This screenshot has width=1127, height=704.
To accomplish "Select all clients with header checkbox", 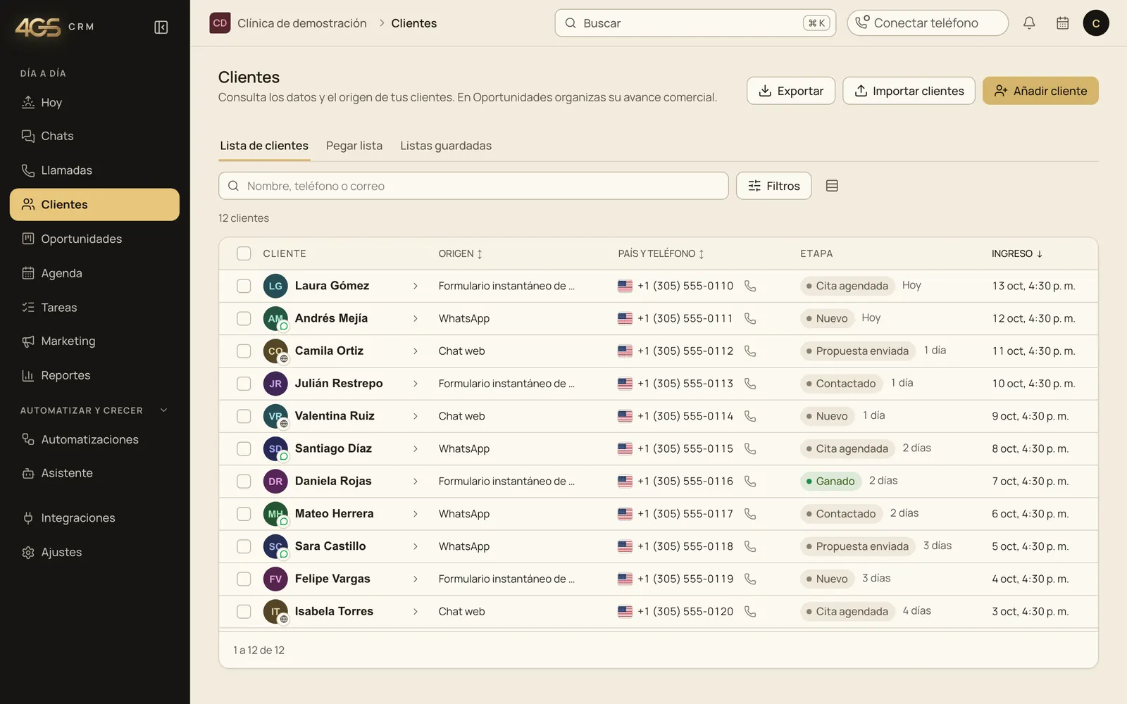I will [x=244, y=253].
